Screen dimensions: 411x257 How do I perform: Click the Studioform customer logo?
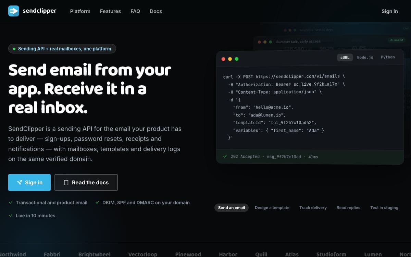click(331, 254)
